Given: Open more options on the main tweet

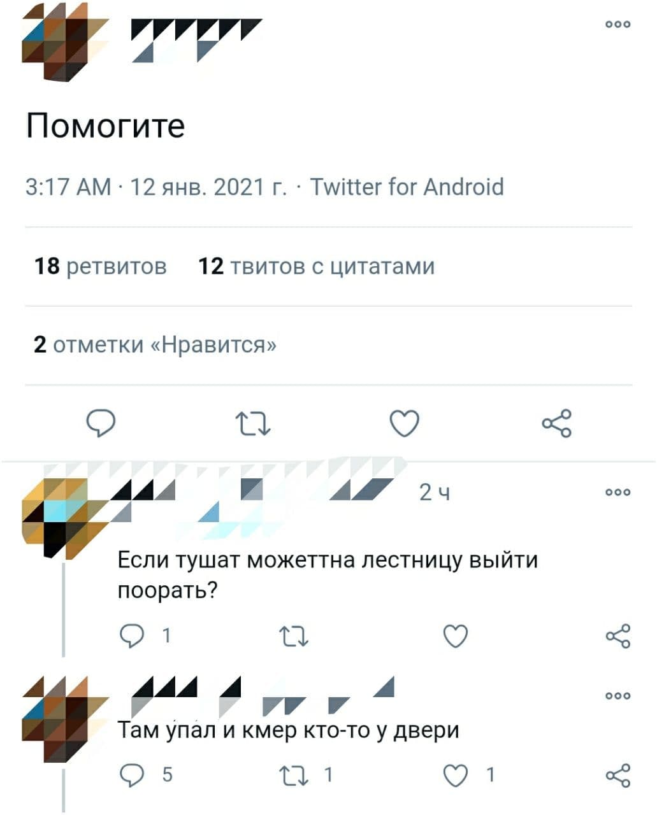Looking at the screenshot, I should click(618, 24).
